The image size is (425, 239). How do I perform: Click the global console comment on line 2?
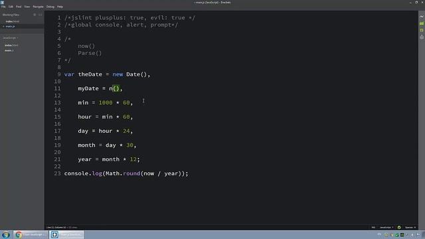[x=121, y=25]
